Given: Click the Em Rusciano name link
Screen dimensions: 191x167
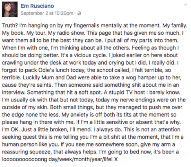Looking at the screenshot, I should point(37,6).
